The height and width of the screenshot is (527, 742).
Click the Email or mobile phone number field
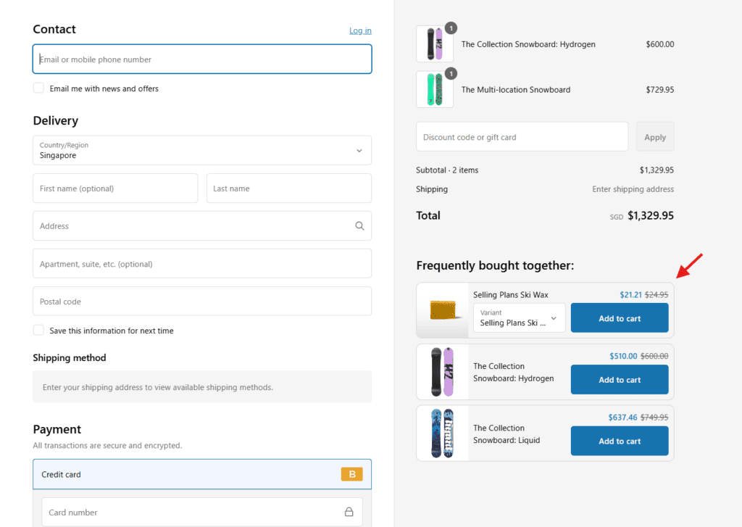point(202,59)
